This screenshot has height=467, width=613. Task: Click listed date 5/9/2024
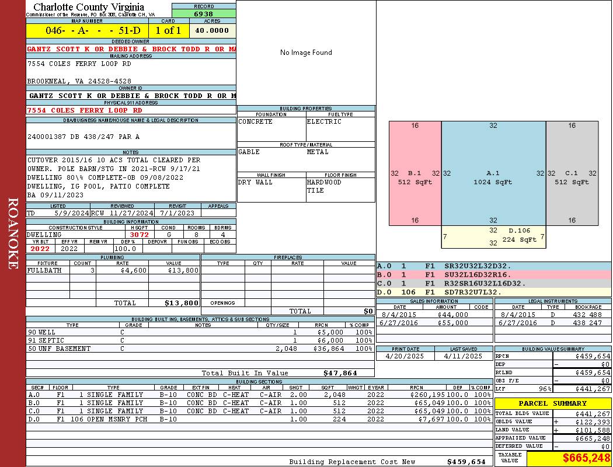[x=72, y=214]
